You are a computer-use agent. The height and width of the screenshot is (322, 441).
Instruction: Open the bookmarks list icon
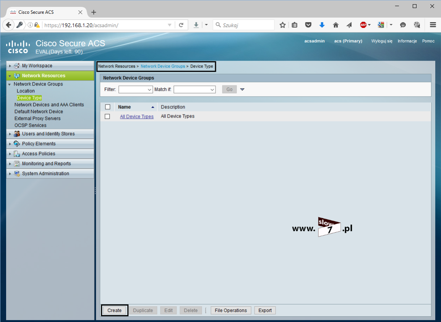tap(295, 25)
